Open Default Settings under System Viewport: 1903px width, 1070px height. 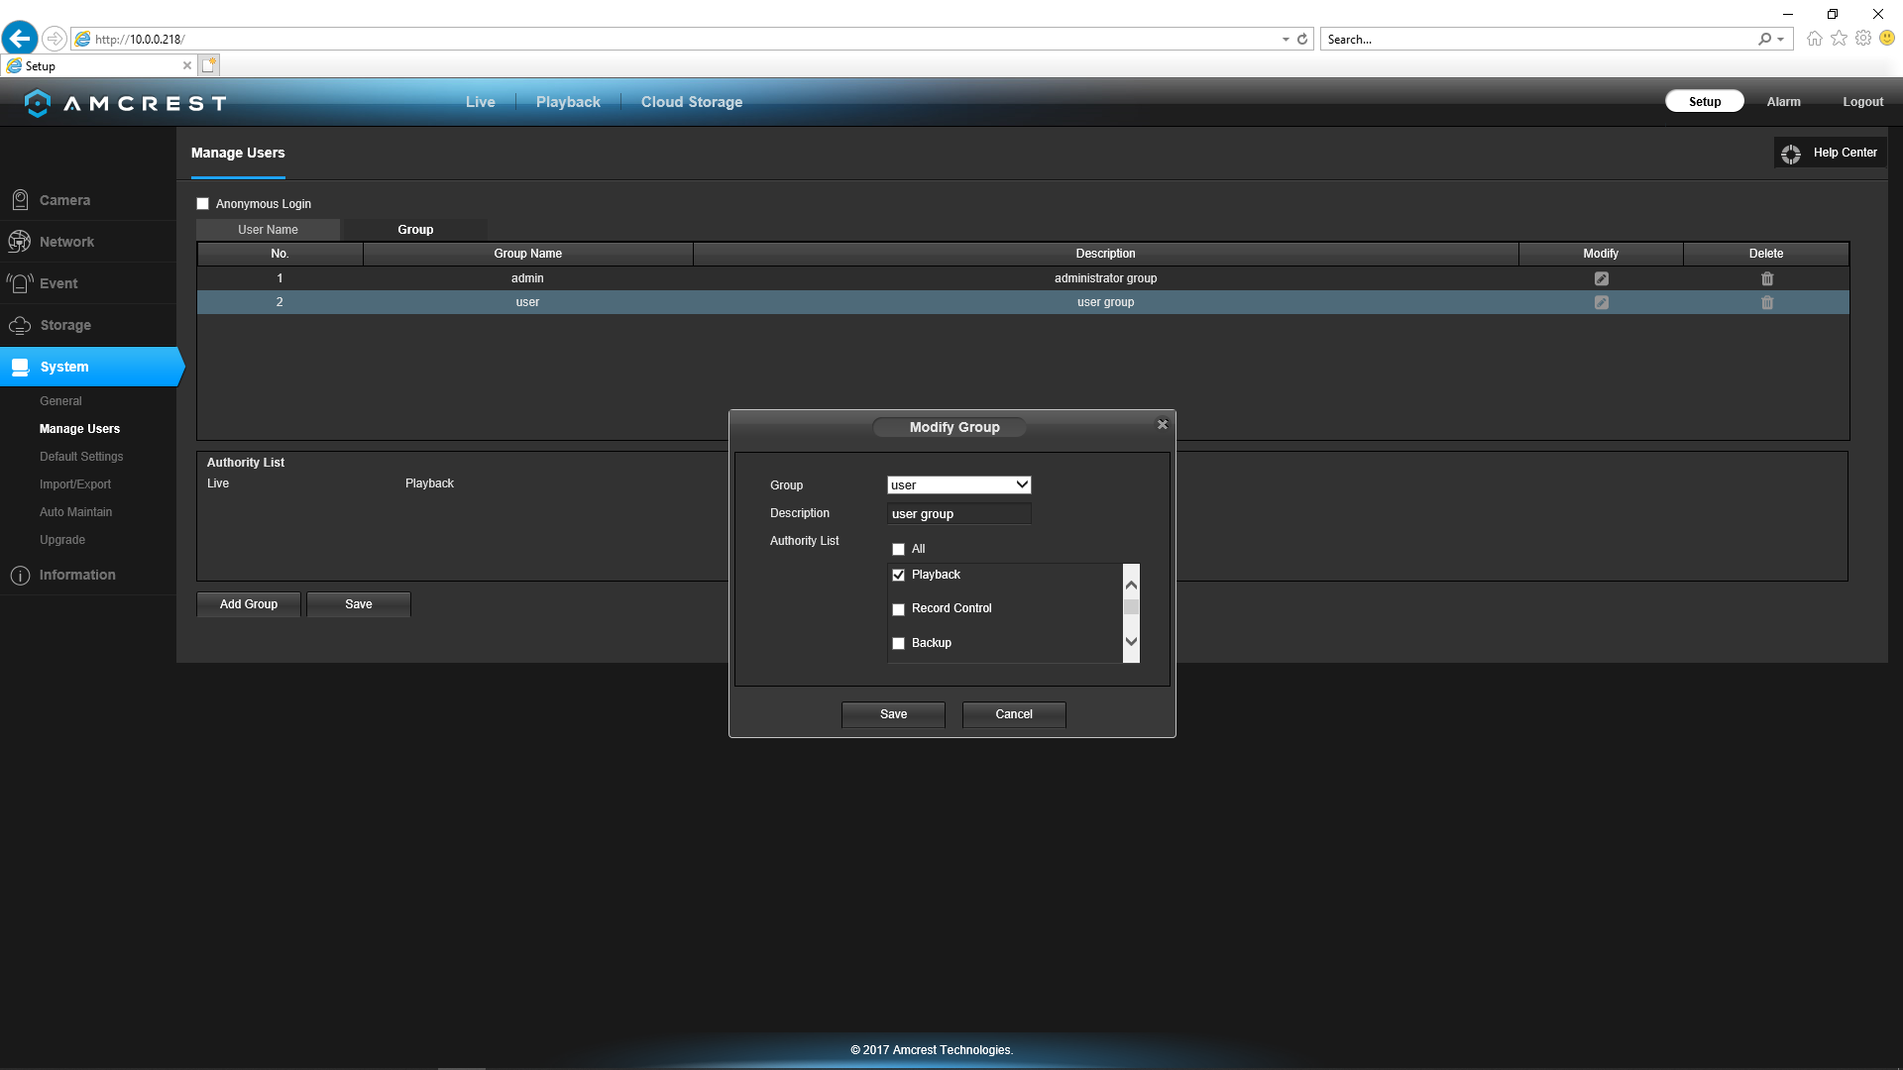(81, 457)
